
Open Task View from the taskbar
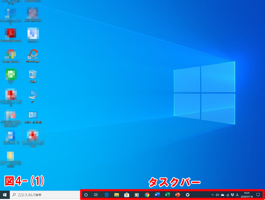(x=96, y=195)
